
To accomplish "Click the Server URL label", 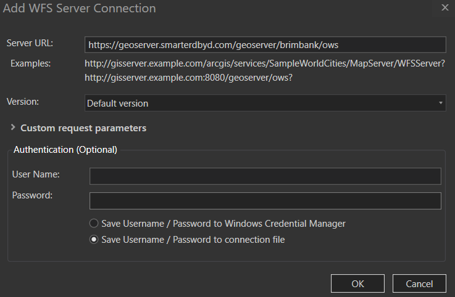I will point(30,43).
